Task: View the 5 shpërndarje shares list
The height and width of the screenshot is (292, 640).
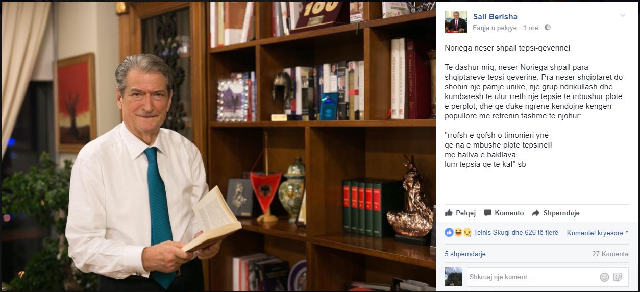Action: (x=465, y=254)
